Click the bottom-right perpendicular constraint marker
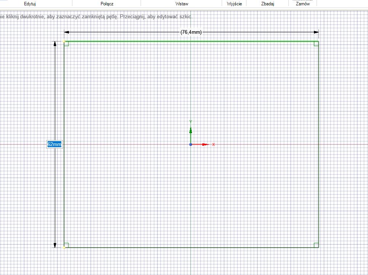 pos(316,245)
